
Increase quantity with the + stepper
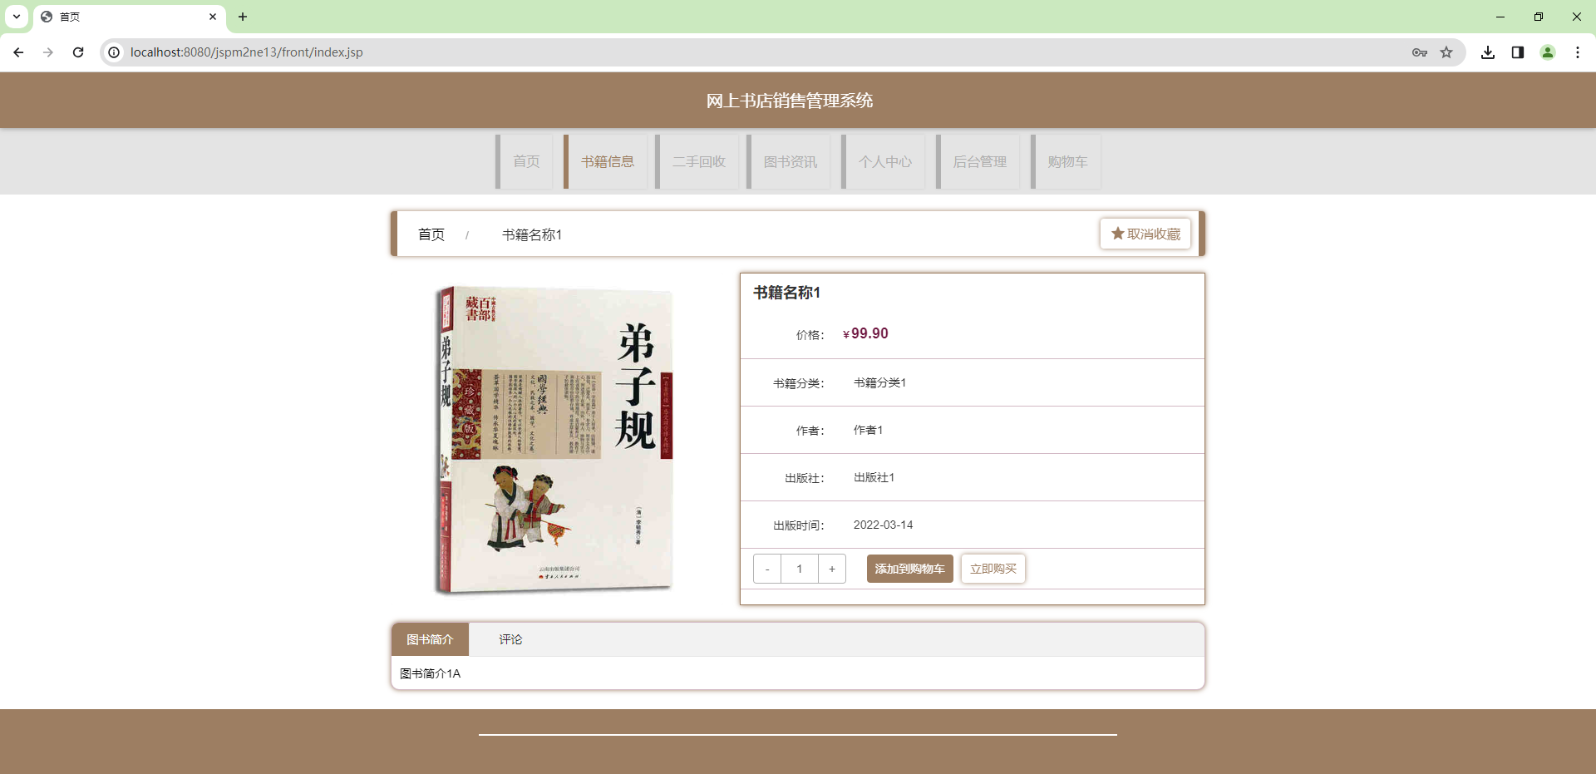click(x=831, y=569)
